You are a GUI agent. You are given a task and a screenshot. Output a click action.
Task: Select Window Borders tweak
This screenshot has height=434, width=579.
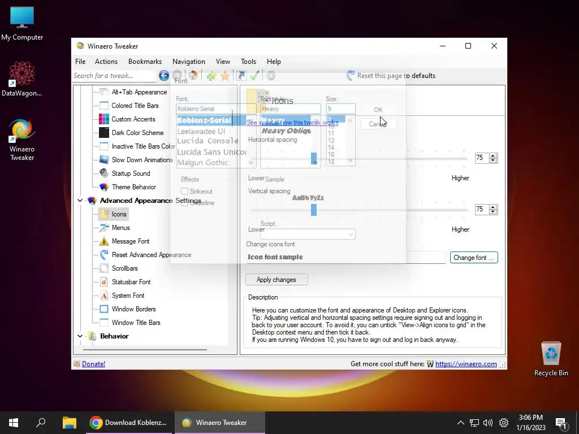(x=133, y=309)
